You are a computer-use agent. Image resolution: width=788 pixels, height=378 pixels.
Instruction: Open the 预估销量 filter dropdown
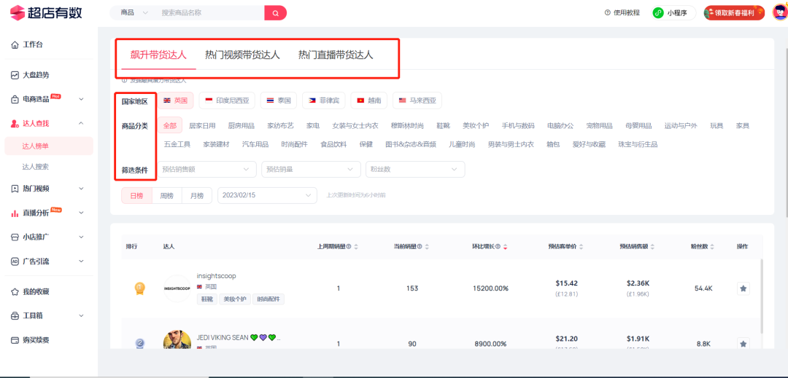[311, 170]
